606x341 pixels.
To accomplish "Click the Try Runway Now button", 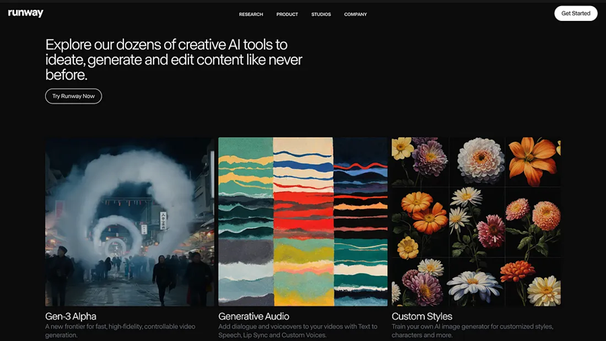I will coord(73,96).
